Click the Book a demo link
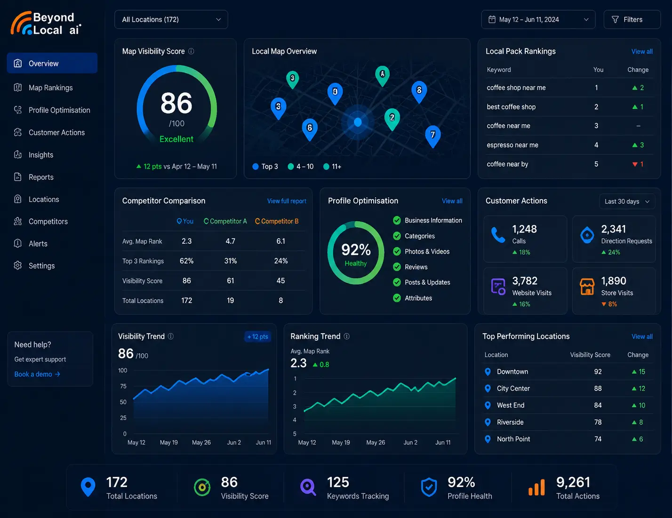672x518 pixels. 37,374
